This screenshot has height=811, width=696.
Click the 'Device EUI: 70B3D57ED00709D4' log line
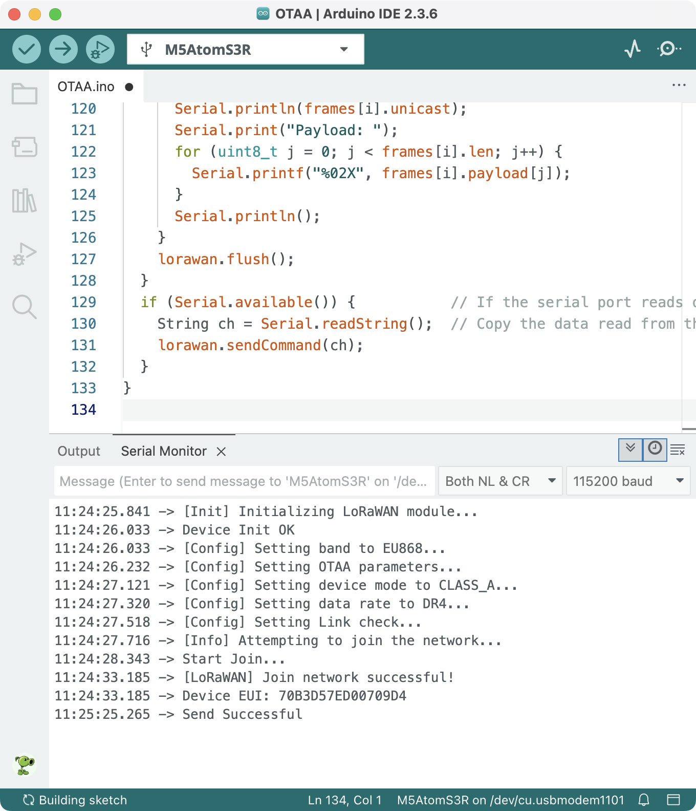[x=230, y=696]
